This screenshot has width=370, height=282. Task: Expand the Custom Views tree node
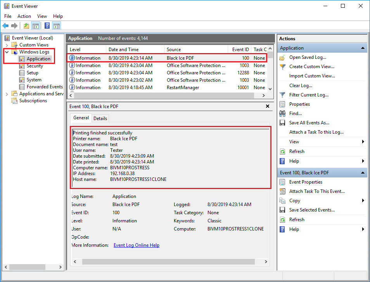(x=7, y=45)
